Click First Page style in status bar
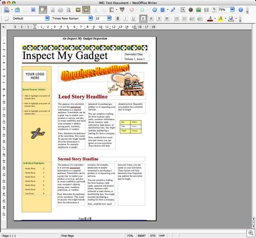256x238 pixels. (x=68, y=235)
